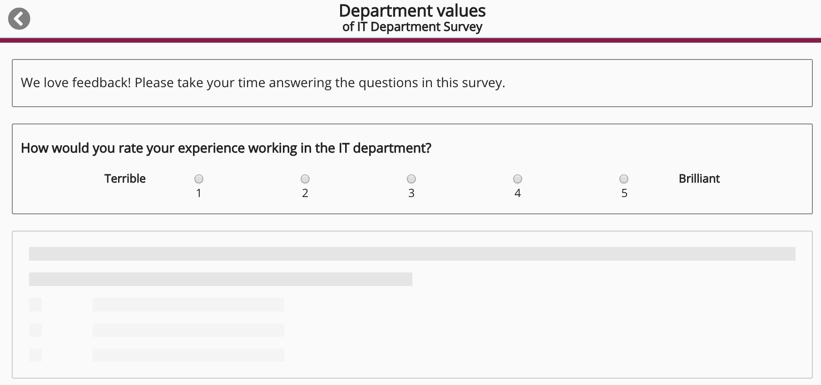Click the number 4 label under the radio
Viewport: 821px width, 385px height.
tap(518, 193)
